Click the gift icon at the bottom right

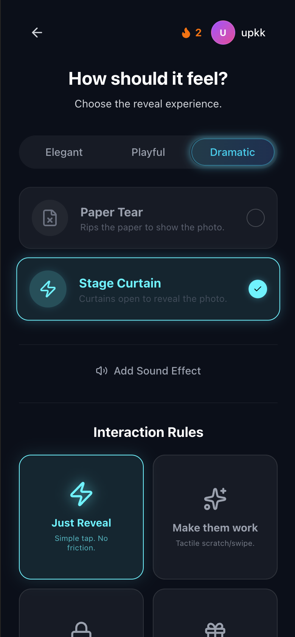tap(215, 629)
